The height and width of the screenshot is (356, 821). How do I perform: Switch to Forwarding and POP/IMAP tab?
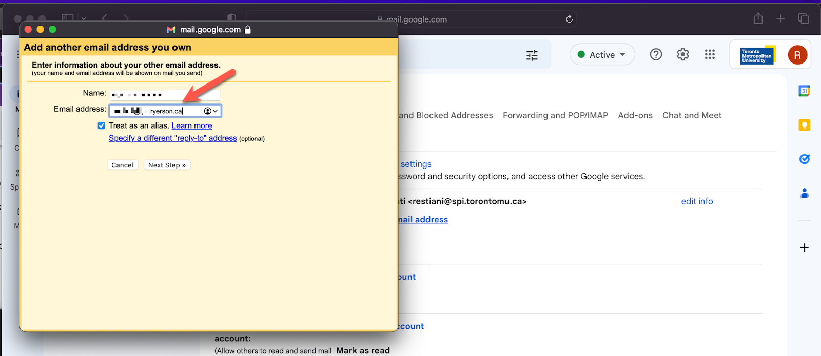(x=555, y=116)
